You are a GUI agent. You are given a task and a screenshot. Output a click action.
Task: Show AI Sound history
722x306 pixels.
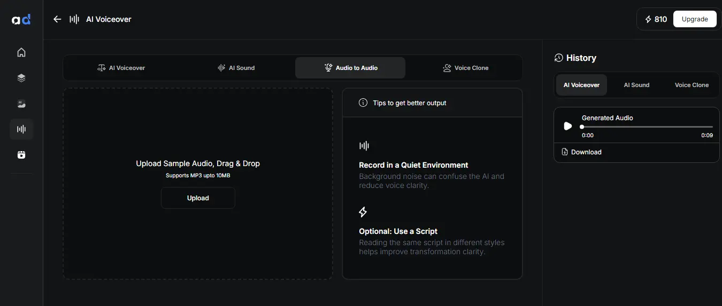pyautogui.click(x=636, y=85)
